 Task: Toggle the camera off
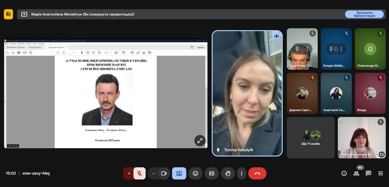164,173
